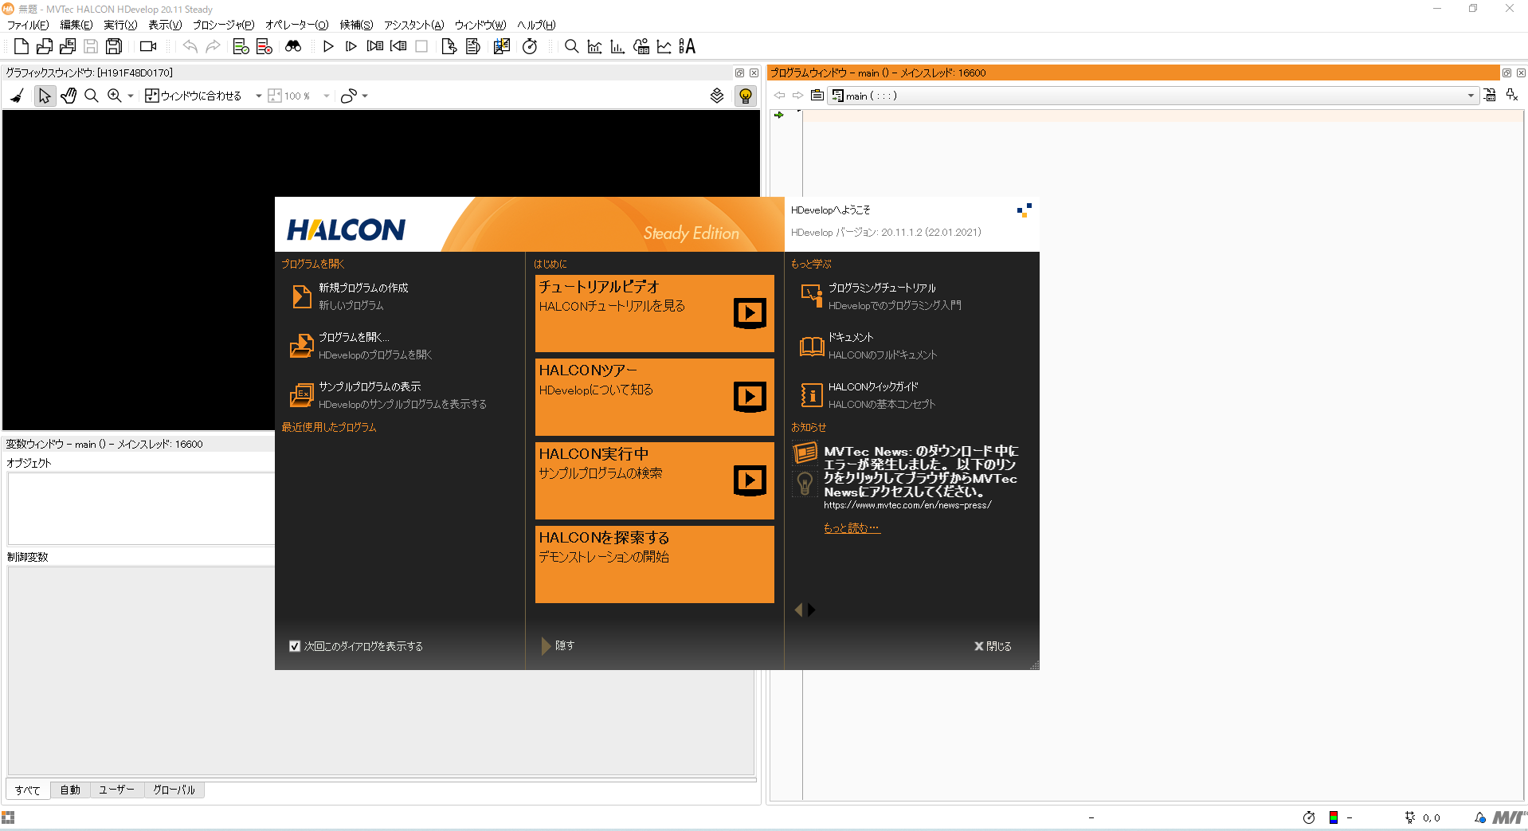Select the magnifier zoom tool in graphics window
Screen dimensions: 1528x831
click(92, 96)
